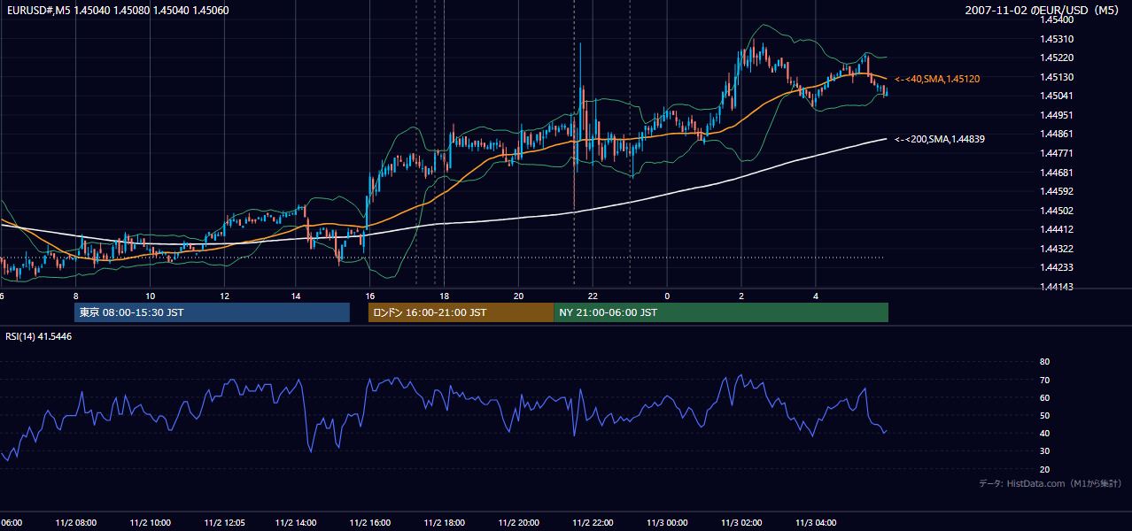
Task: Click price level 1.45310 on axis
Action: [x=1057, y=39]
